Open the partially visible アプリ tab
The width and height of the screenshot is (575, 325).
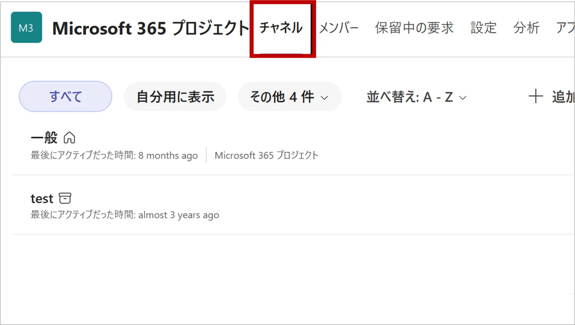(565, 28)
